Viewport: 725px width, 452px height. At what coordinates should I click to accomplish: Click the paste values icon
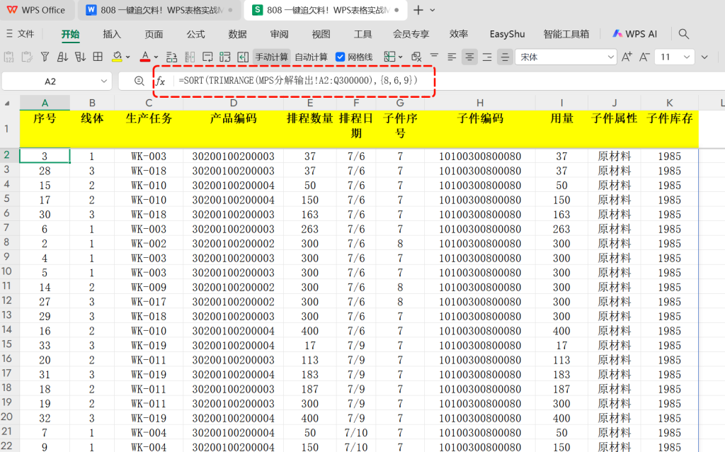8,57
